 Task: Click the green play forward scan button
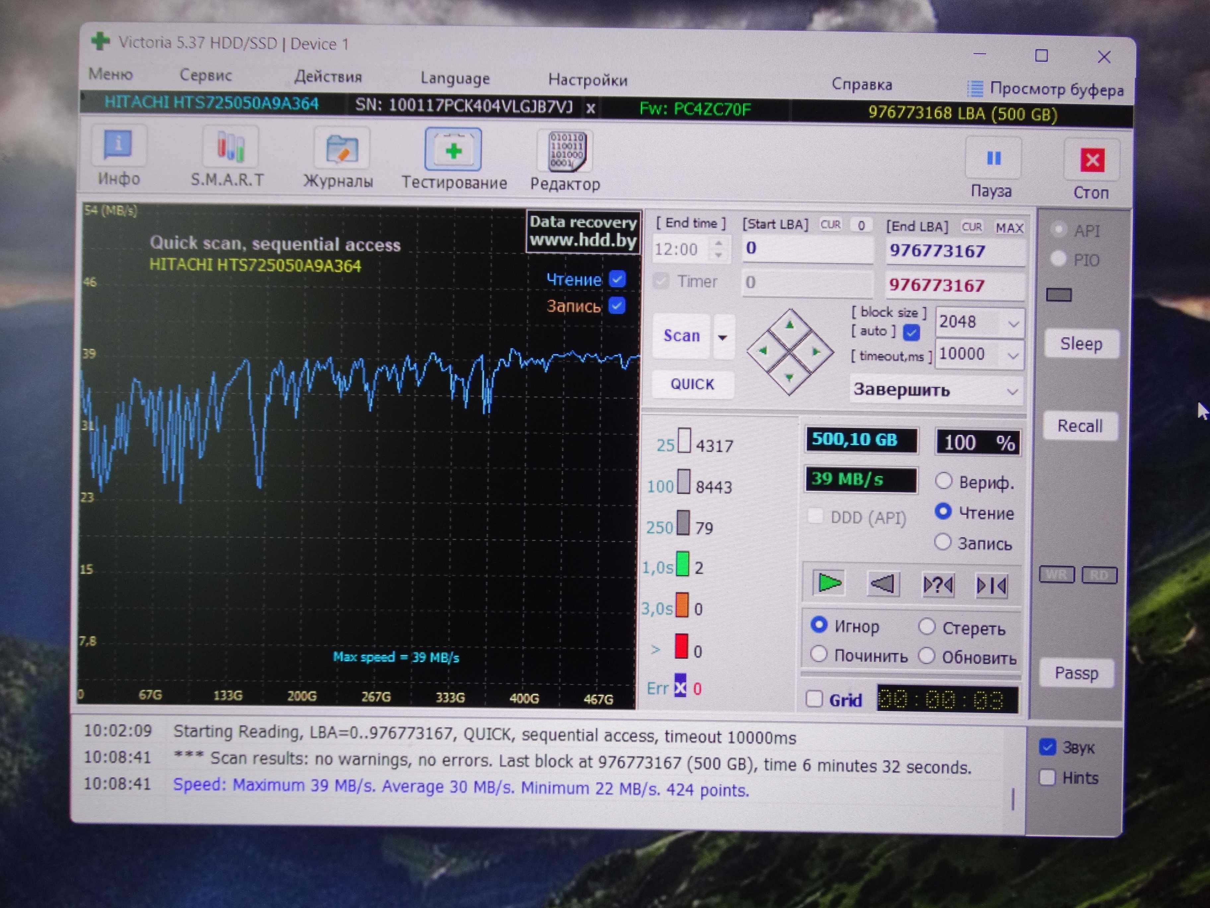pyautogui.click(x=829, y=583)
